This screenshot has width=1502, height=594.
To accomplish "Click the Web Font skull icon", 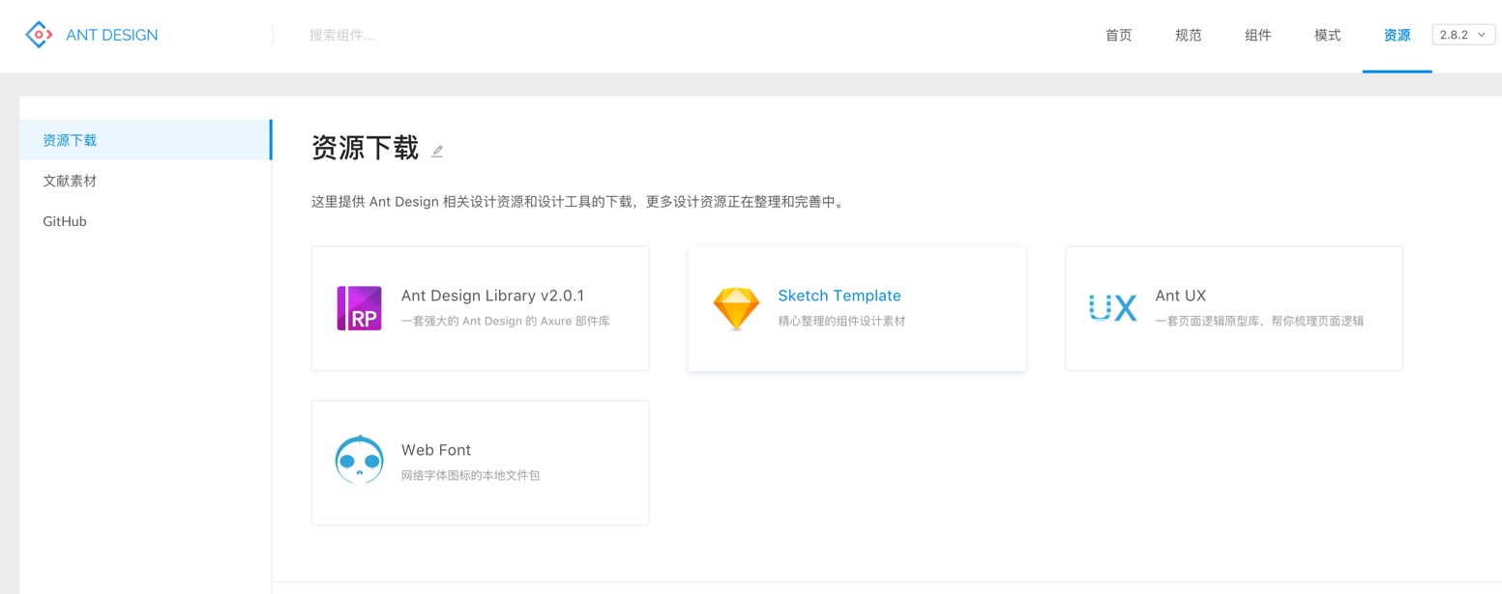I will pyautogui.click(x=359, y=461).
